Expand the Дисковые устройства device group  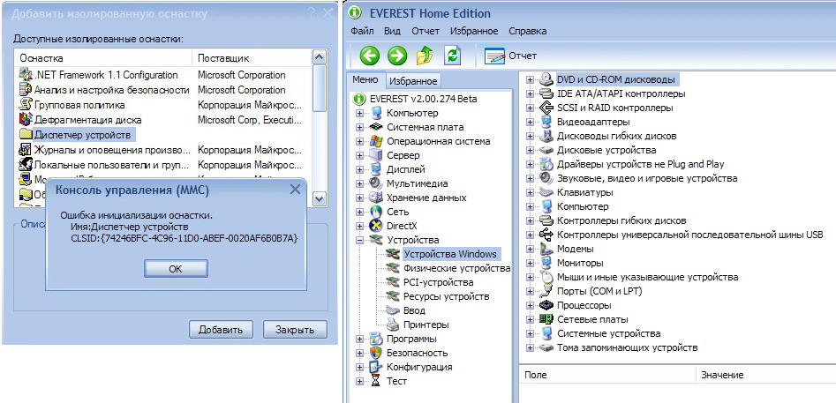530,150
